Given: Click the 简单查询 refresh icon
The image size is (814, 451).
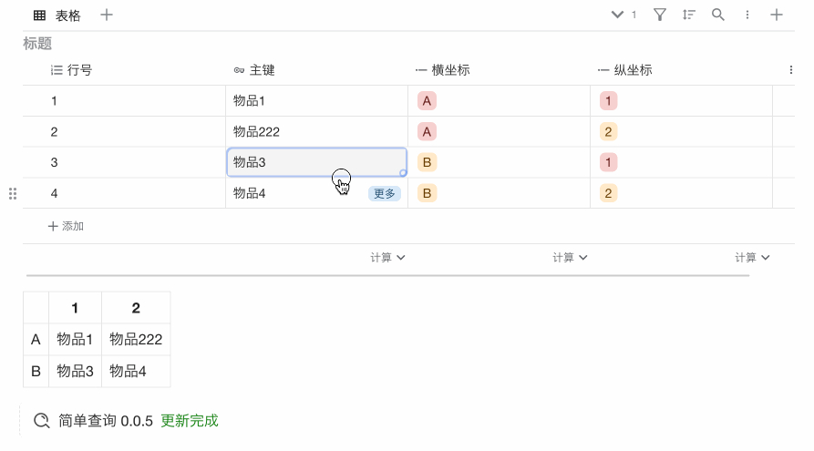Looking at the screenshot, I should click(x=41, y=421).
